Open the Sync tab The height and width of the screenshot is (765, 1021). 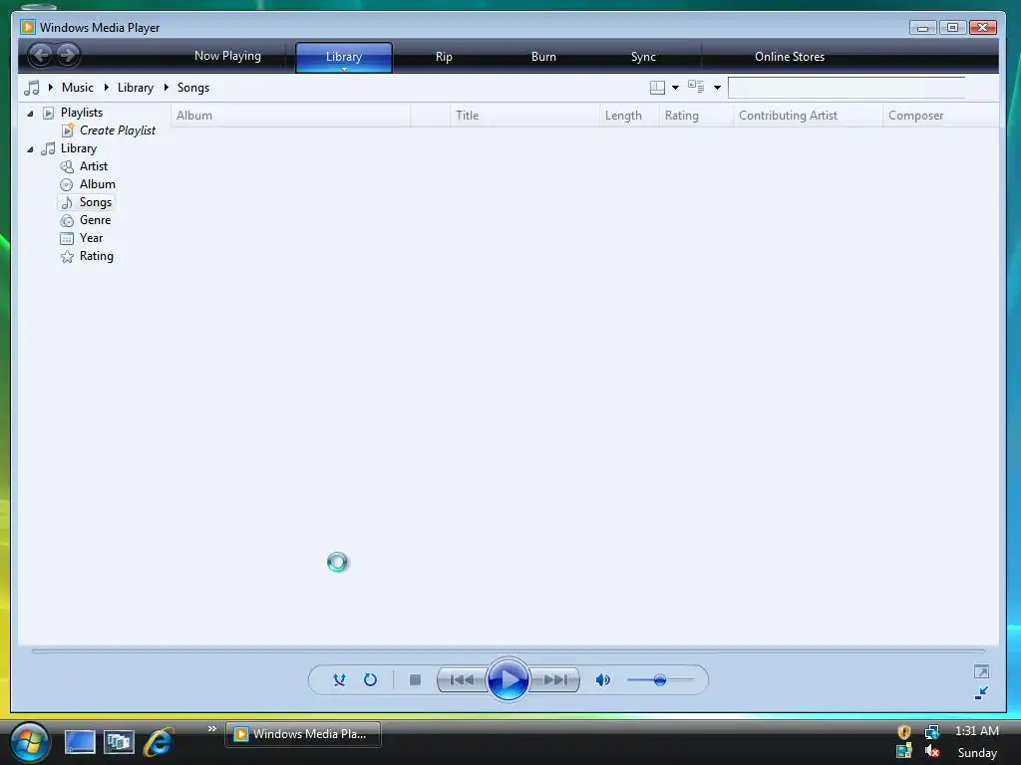643,57
